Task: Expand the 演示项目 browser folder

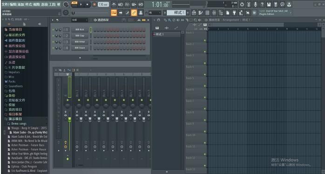Action: pos(15,119)
